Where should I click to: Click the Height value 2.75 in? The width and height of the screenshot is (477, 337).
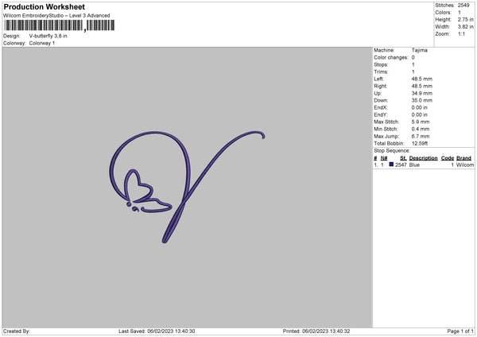pyautogui.click(x=465, y=19)
